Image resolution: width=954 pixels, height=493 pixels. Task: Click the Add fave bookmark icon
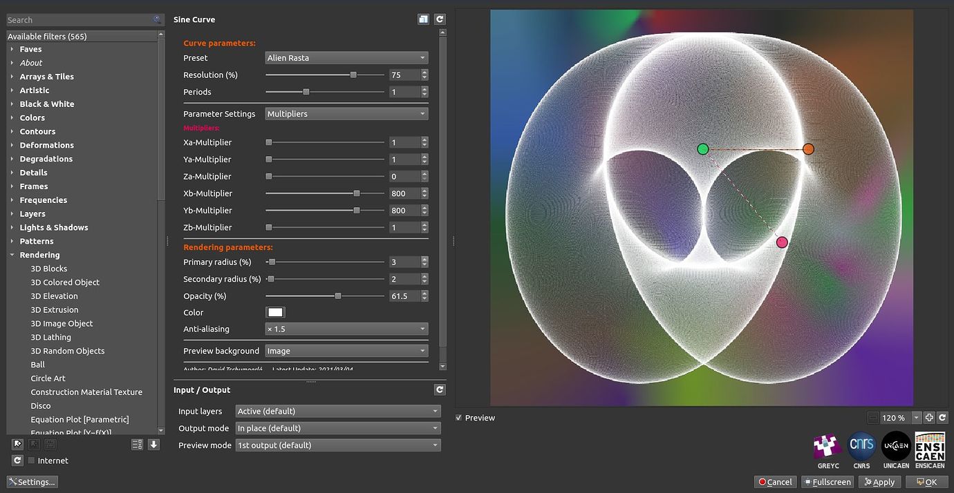[x=17, y=444]
